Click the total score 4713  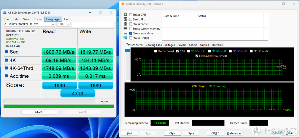click(78, 94)
